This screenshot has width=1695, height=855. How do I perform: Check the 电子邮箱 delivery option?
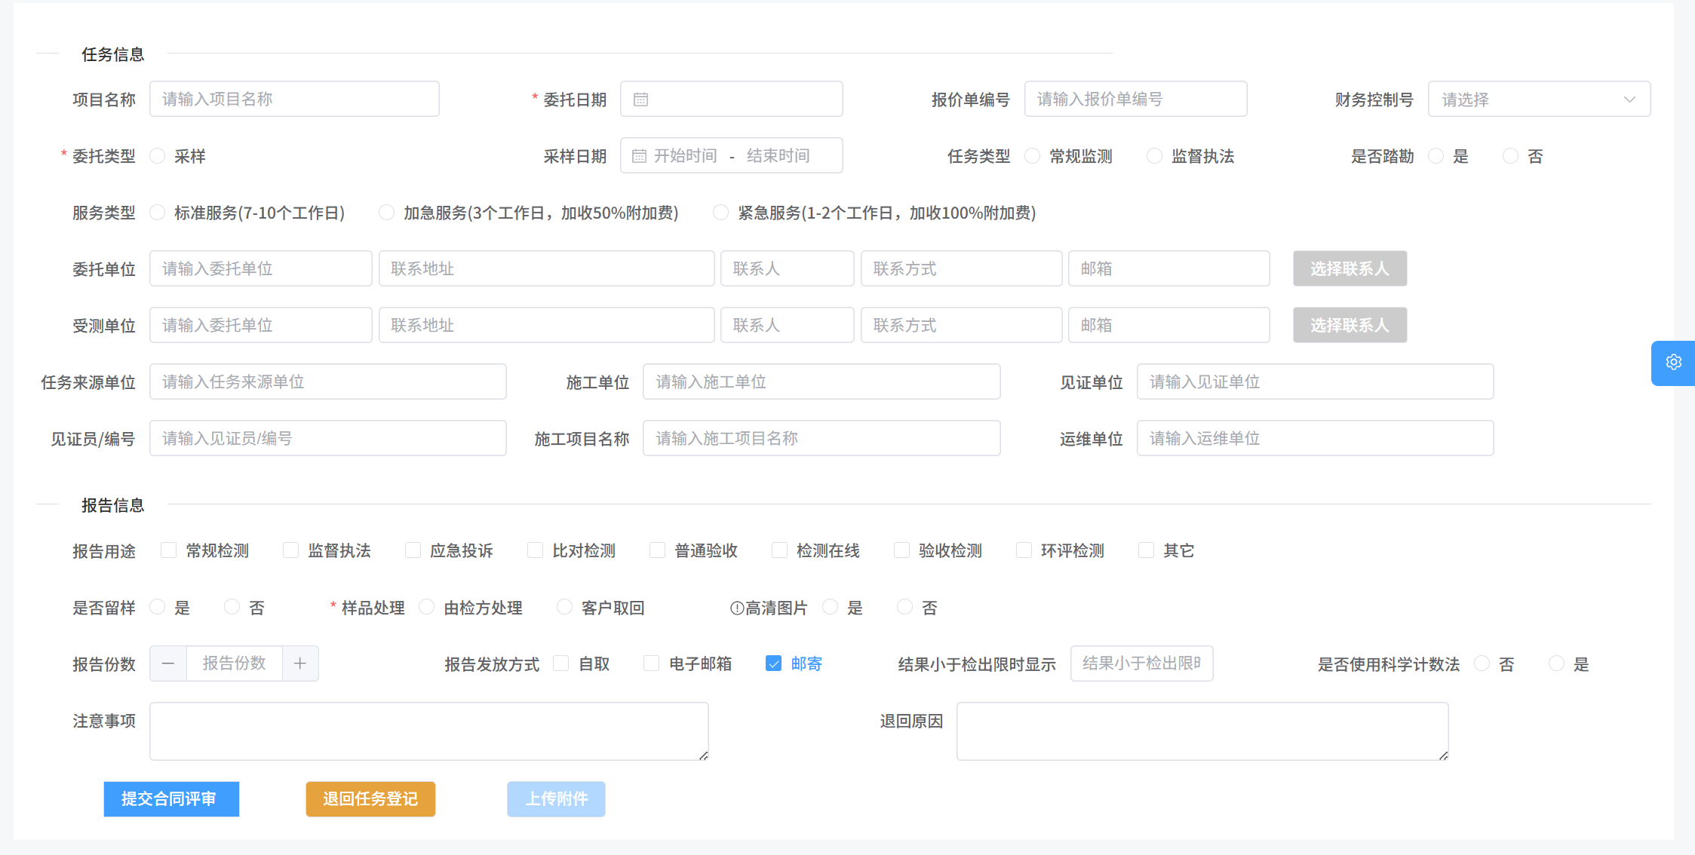[x=651, y=663]
